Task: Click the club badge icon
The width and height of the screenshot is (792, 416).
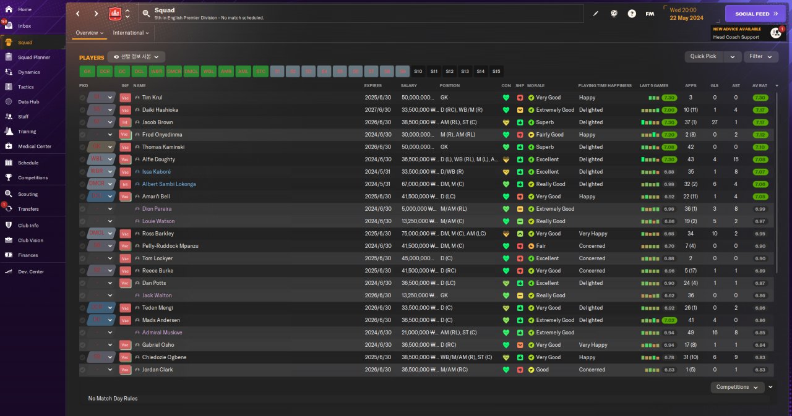Action: 115,13
